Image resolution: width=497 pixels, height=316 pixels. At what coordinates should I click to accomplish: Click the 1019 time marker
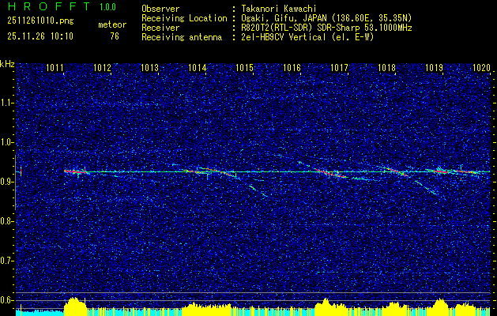click(435, 68)
